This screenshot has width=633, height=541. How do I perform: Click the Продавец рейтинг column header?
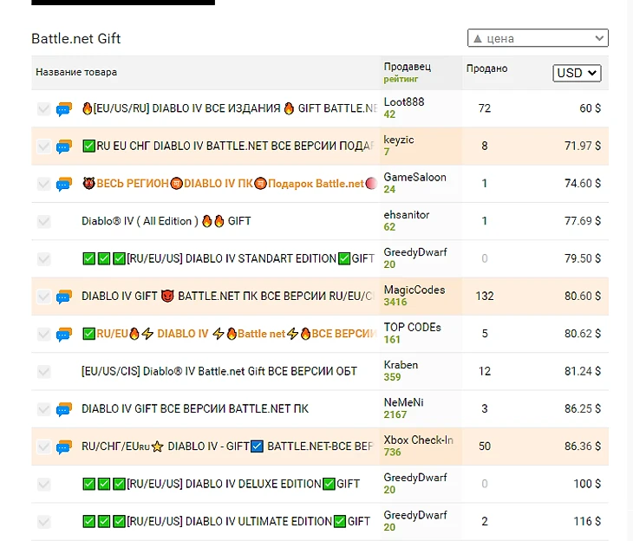pos(408,72)
